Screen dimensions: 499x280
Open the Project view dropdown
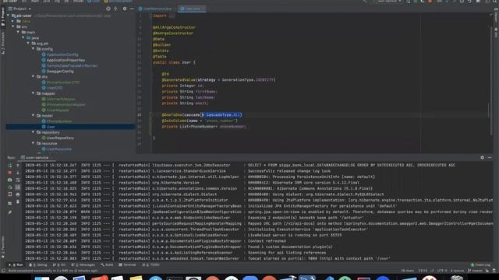pos(19,9)
